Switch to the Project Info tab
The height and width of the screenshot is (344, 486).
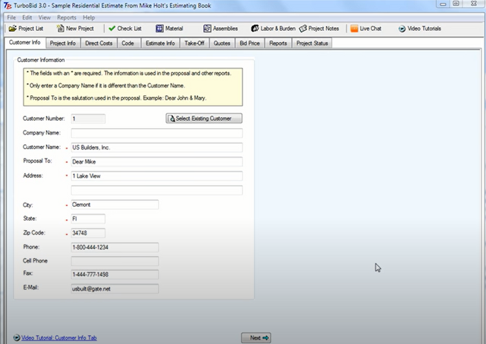pyautogui.click(x=63, y=43)
